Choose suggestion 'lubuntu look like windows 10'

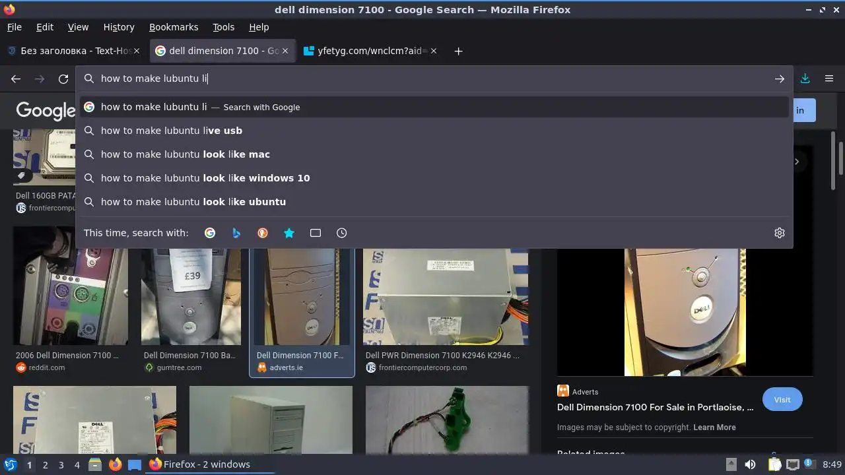434,178
